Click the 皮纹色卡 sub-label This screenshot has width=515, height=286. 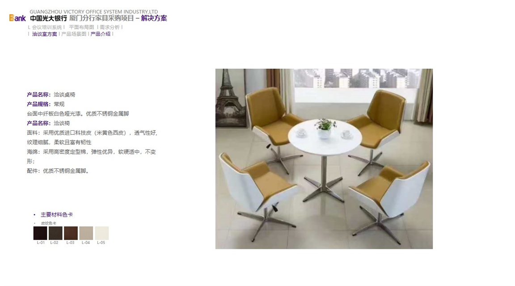[49, 223]
